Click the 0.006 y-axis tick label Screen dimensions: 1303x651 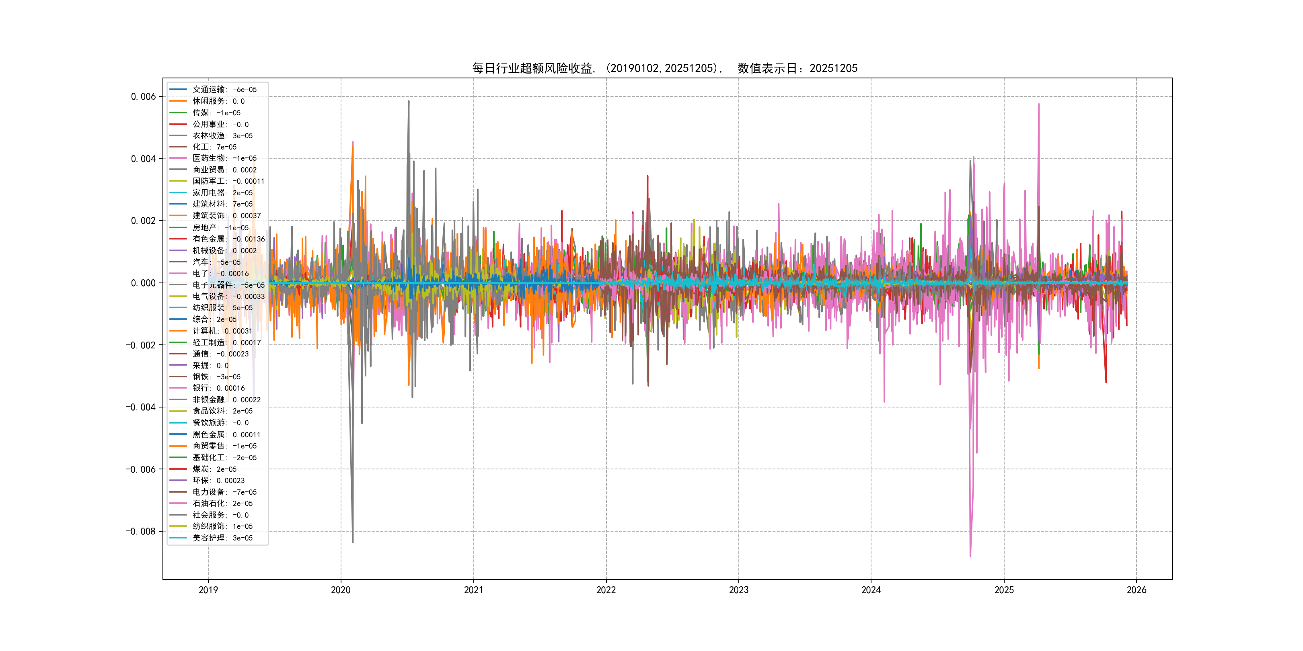[x=143, y=96]
